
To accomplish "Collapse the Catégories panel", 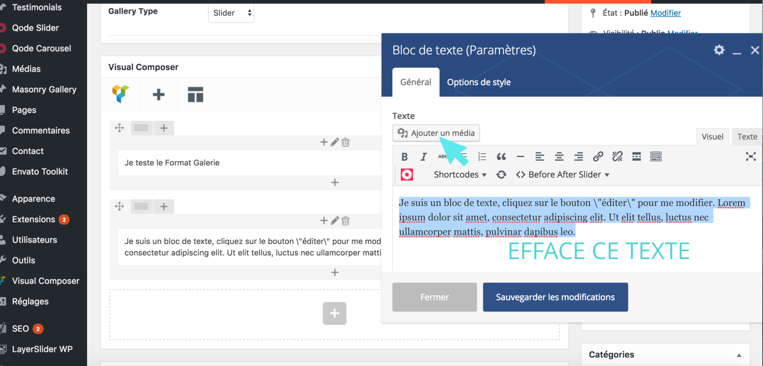I will pos(739,355).
